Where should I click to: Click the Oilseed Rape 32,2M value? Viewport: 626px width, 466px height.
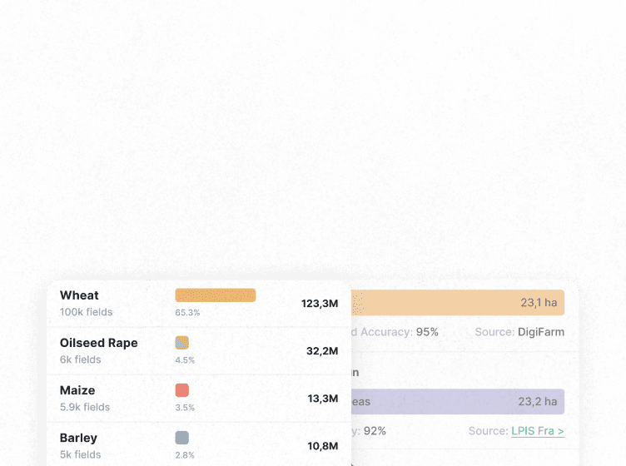click(322, 351)
